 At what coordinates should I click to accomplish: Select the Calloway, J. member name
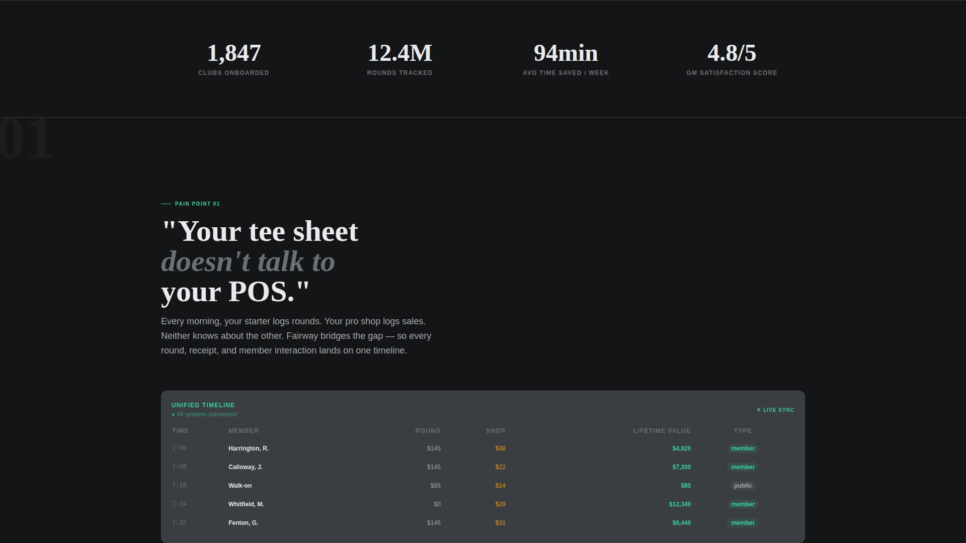(246, 467)
